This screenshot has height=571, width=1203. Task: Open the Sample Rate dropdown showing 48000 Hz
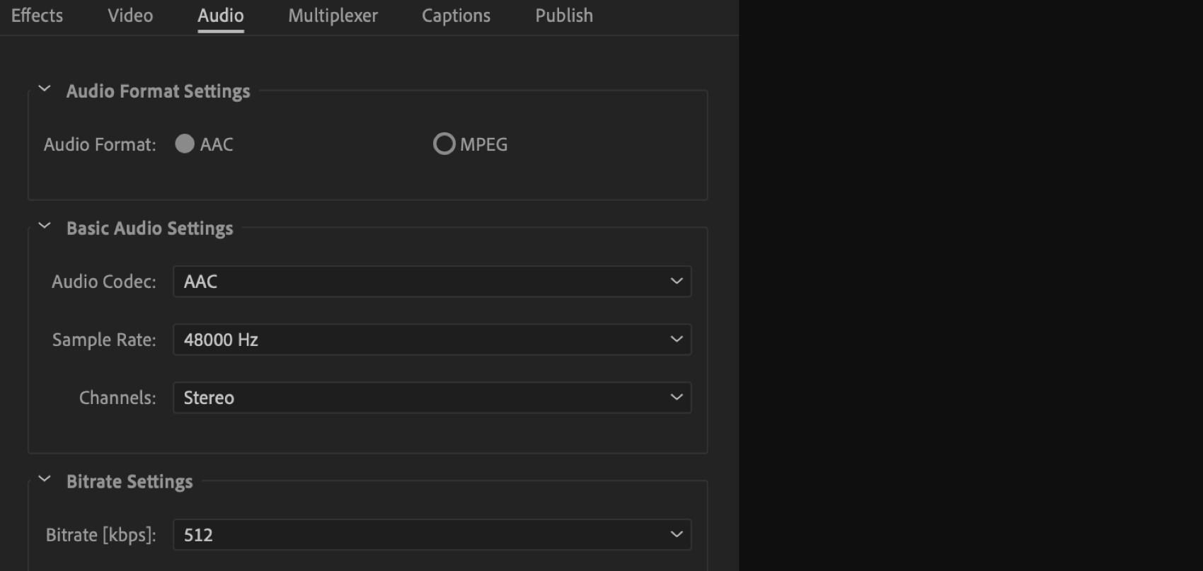(x=432, y=340)
